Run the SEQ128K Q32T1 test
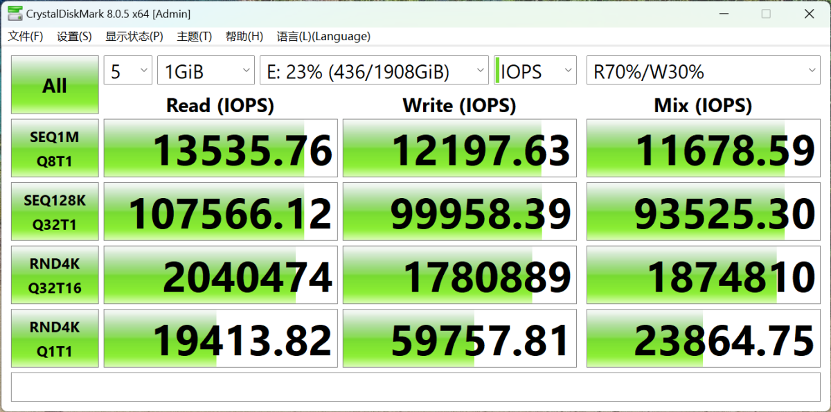This screenshot has height=412, width=831. click(x=55, y=213)
